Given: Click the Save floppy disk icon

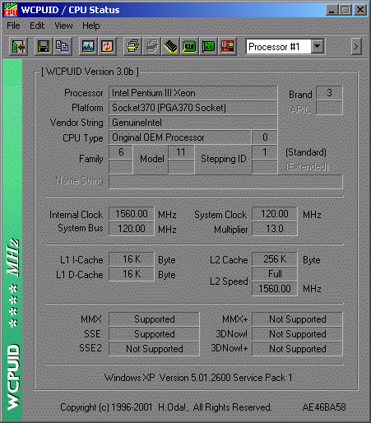Looking at the screenshot, I should (x=44, y=46).
